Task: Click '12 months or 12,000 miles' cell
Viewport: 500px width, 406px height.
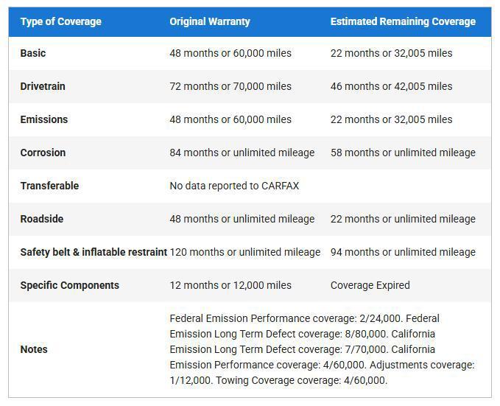Action: (230, 285)
